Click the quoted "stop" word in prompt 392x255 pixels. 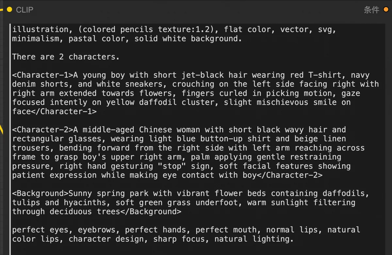click(x=172, y=166)
